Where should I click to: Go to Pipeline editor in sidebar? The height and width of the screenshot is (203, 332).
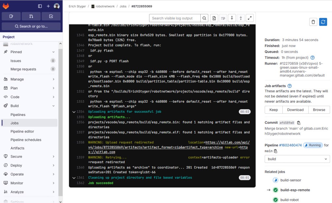pos(22,131)
